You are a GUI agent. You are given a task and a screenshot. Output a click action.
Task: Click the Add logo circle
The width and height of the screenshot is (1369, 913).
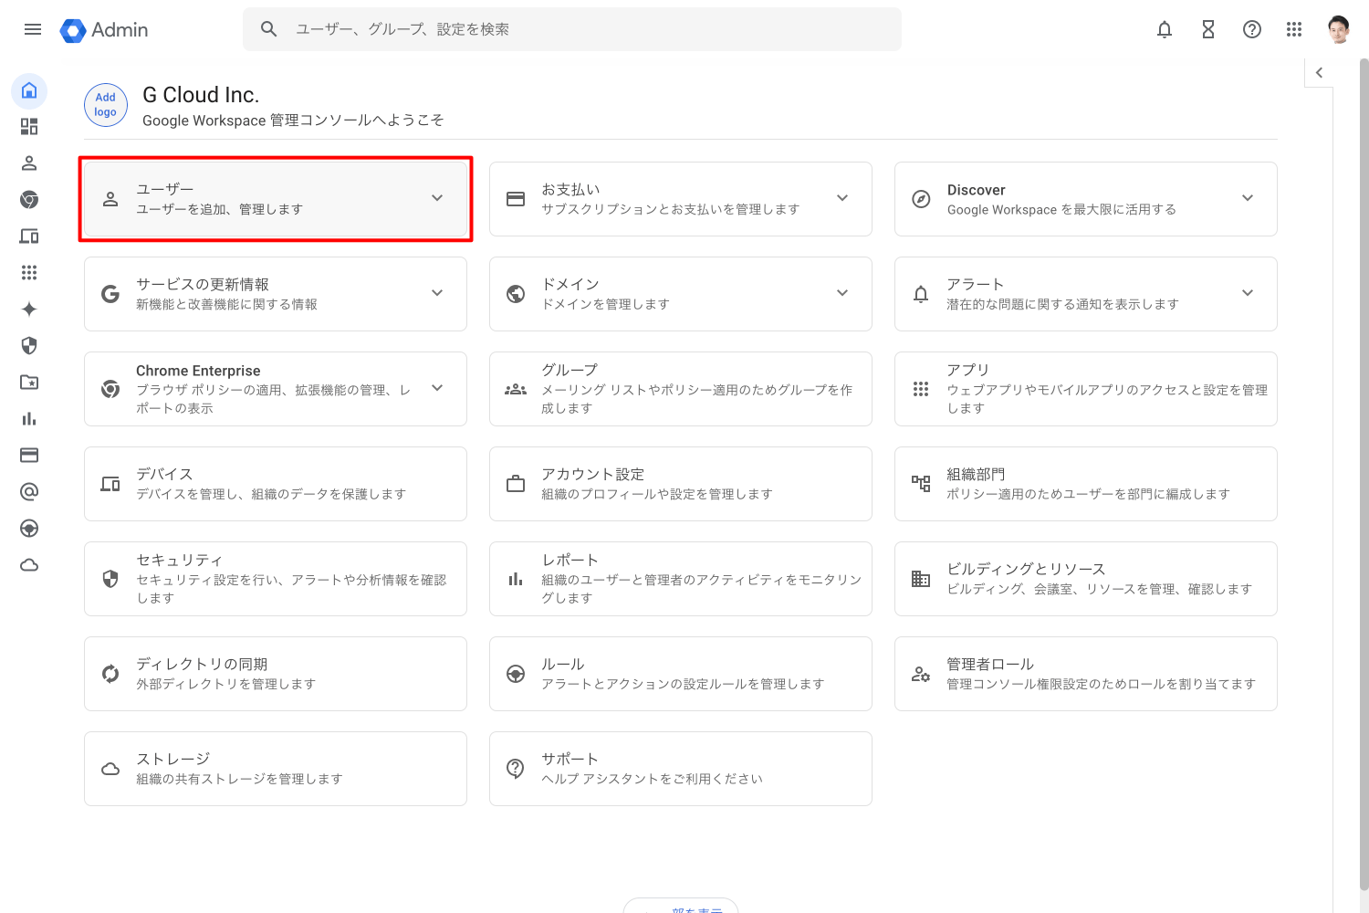tap(106, 105)
